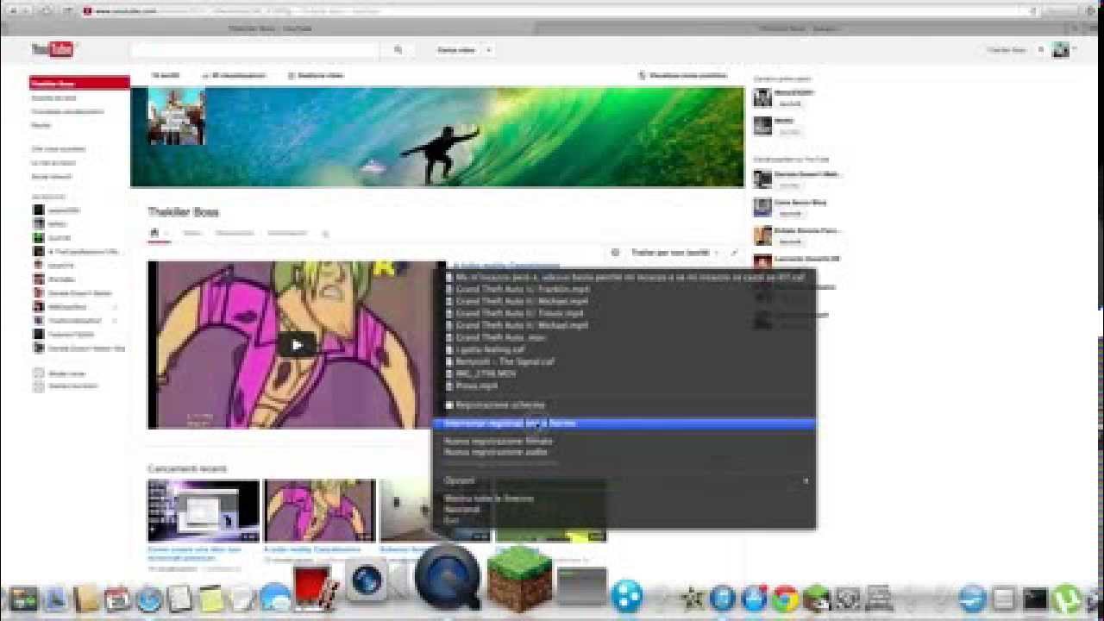Launch Minecraft from the dock
The width and height of the screenshot is (1104, 621).
pos(519,578)
